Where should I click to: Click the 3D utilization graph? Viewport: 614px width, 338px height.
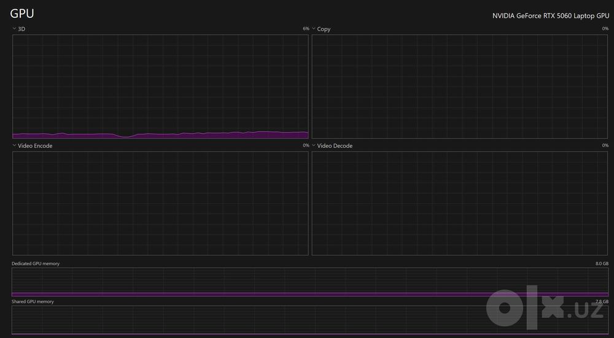click(160, 86)
